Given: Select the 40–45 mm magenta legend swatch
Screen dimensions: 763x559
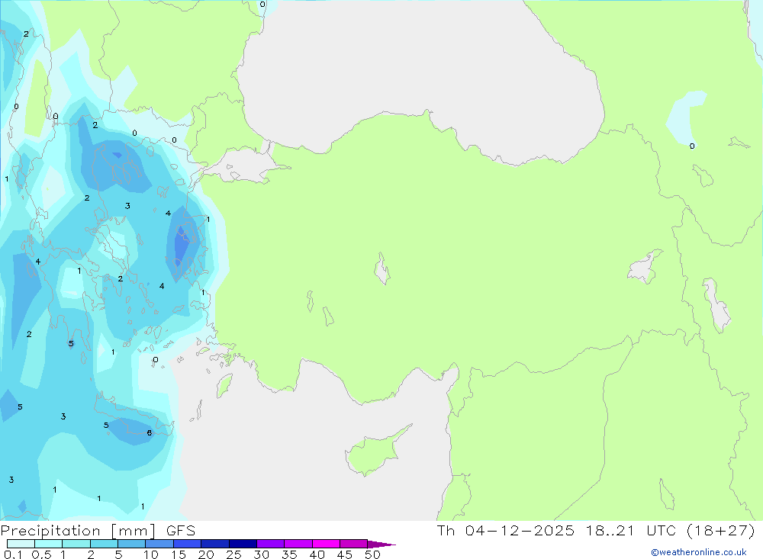Looking at the screenshot, I should pyautogui.click(x=326, y=544).
